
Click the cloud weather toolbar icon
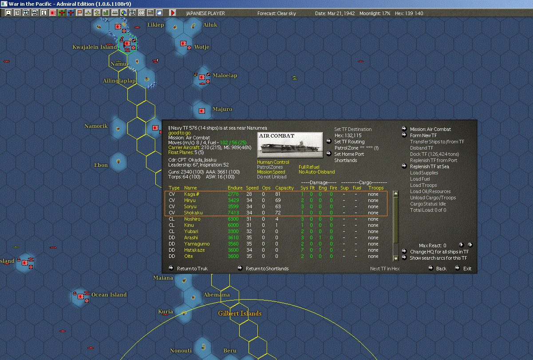pyautogui.click(x=159, y=13)
